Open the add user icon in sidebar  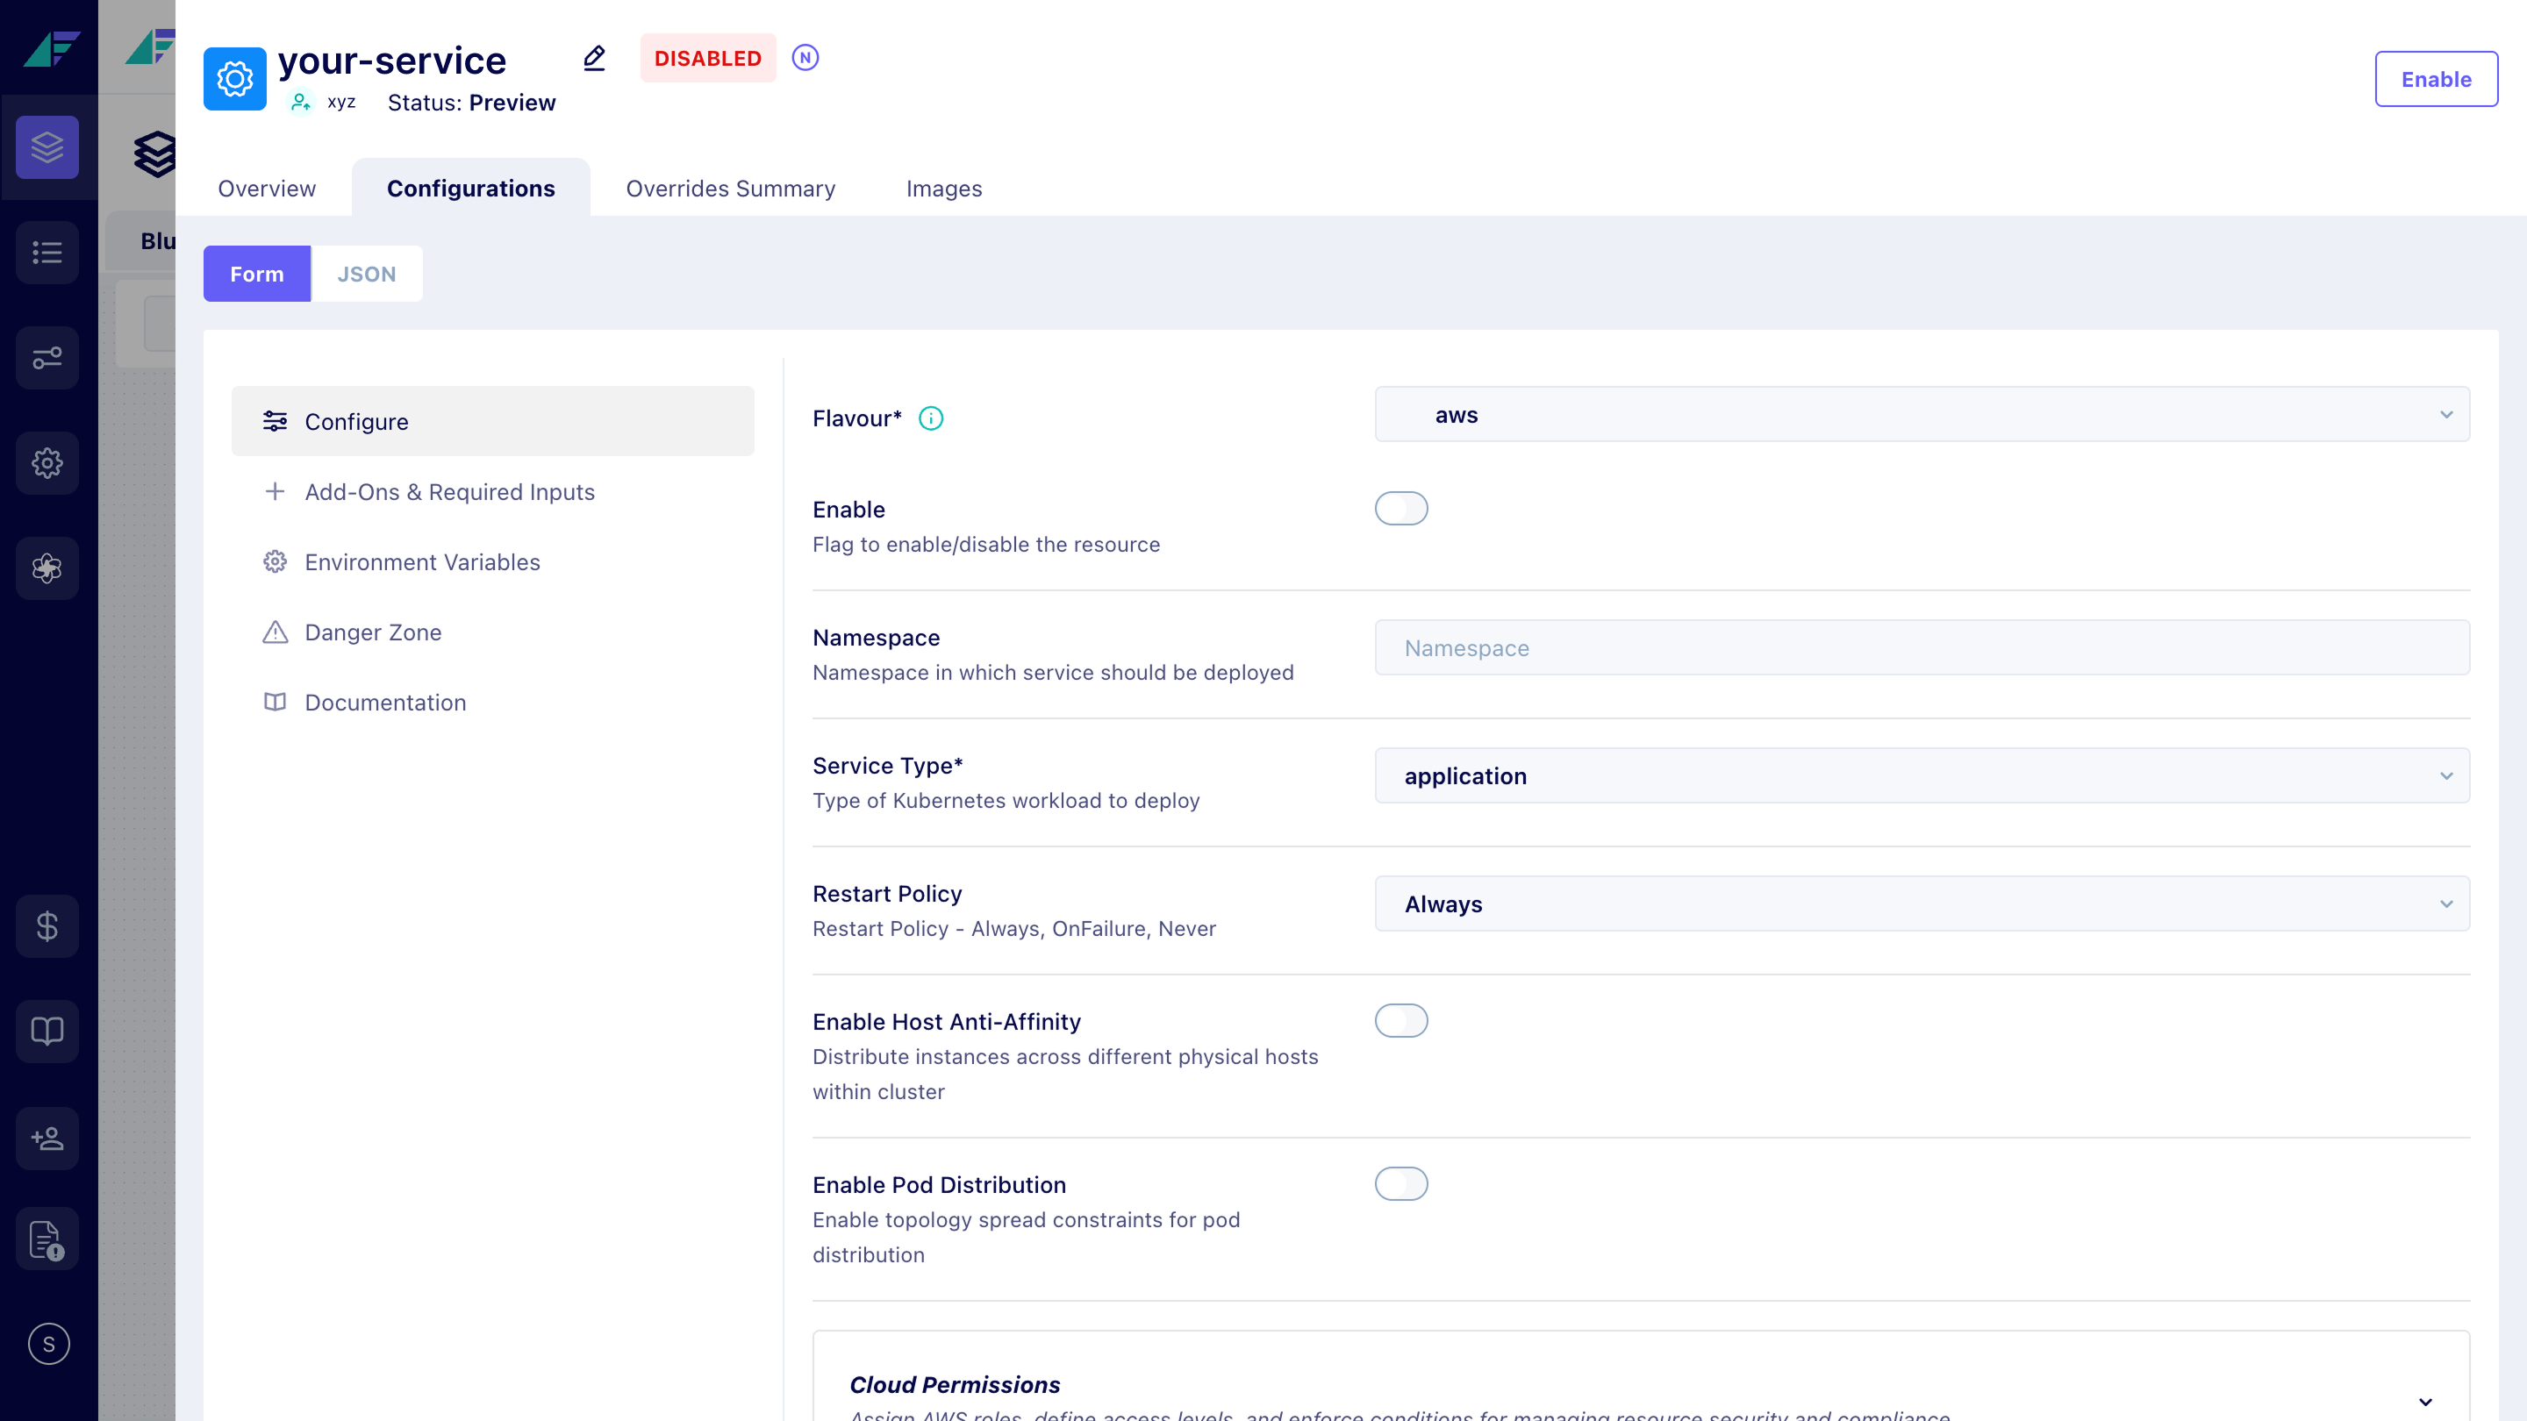point(47,1138)
